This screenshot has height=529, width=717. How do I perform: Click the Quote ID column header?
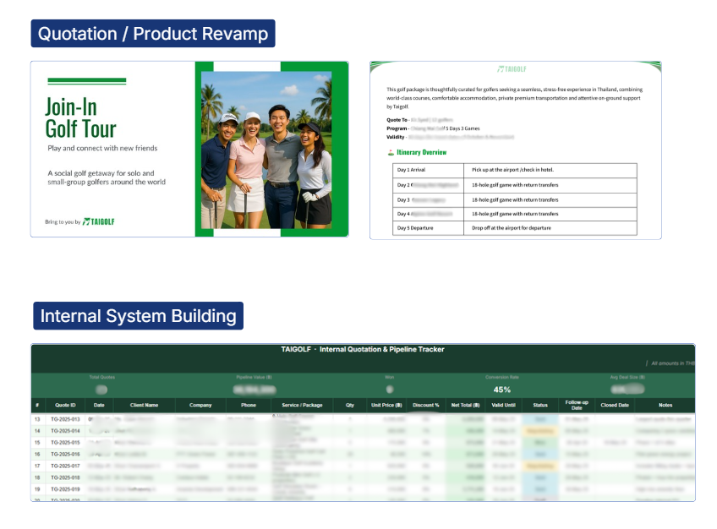[x=65, y=406]
